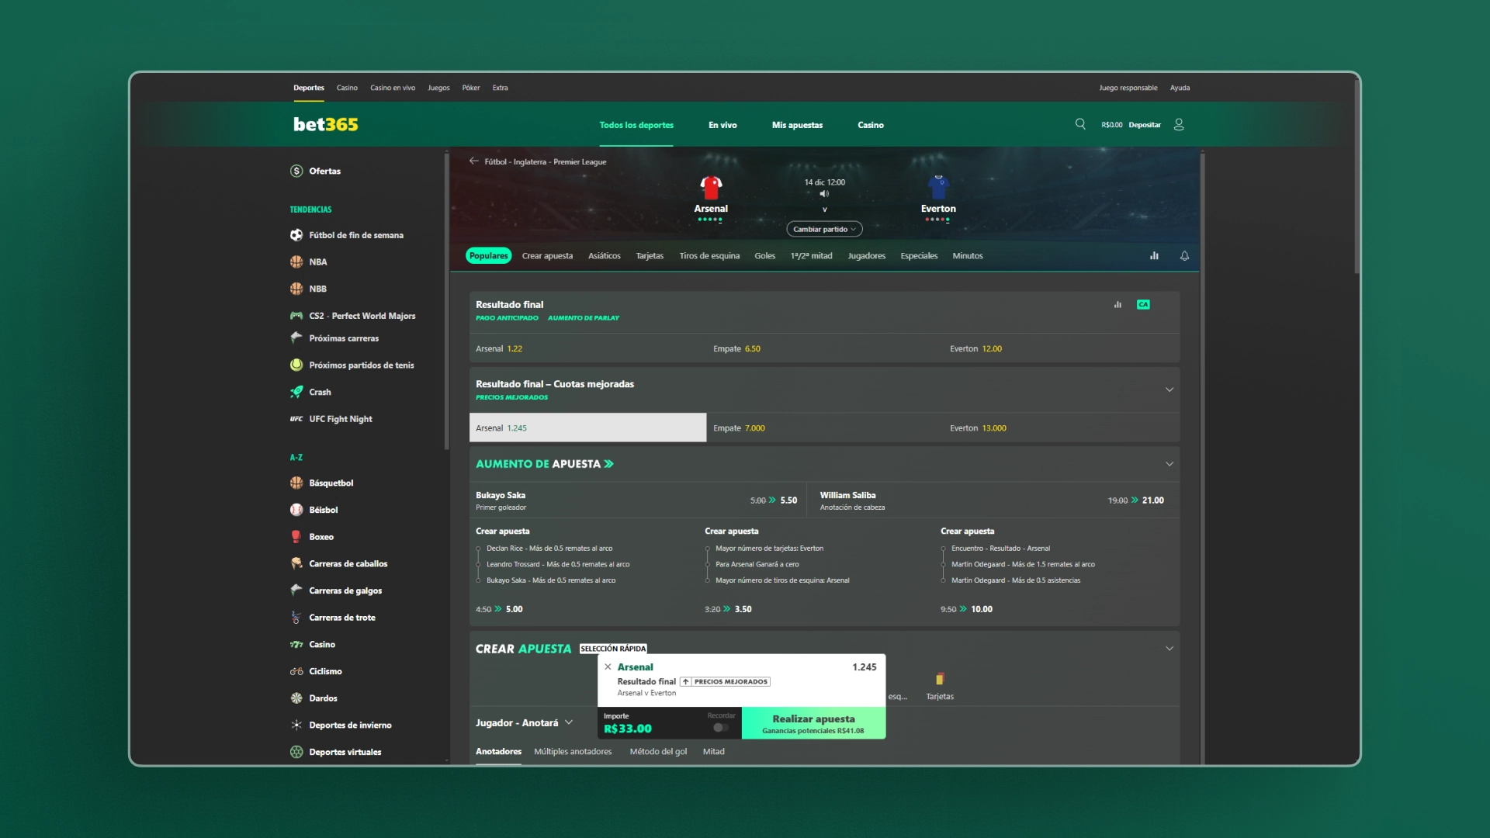
Task: Click the NBA basketball icon
Action: [x=296, y=262]
